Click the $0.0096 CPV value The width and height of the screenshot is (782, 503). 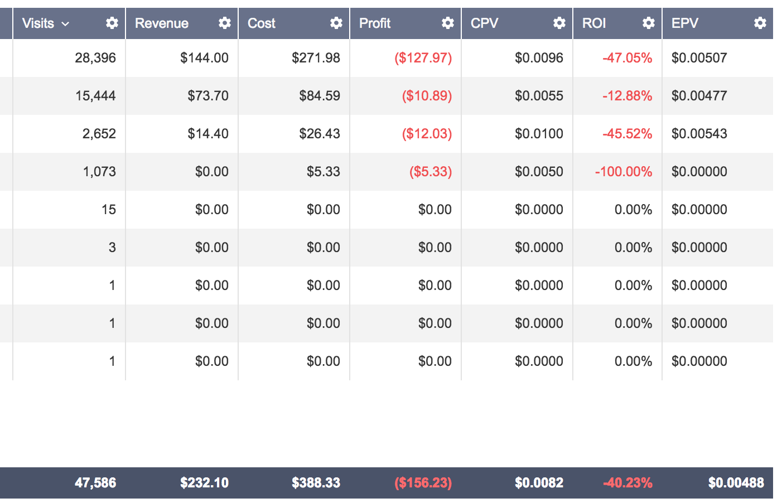pyautogui.click(x=539, y=58)
